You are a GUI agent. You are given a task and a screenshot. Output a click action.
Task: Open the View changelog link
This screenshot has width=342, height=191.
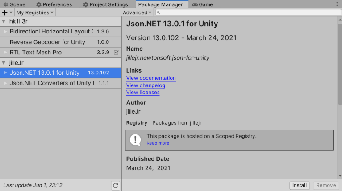pyautogui.click(x=146, y=85)
